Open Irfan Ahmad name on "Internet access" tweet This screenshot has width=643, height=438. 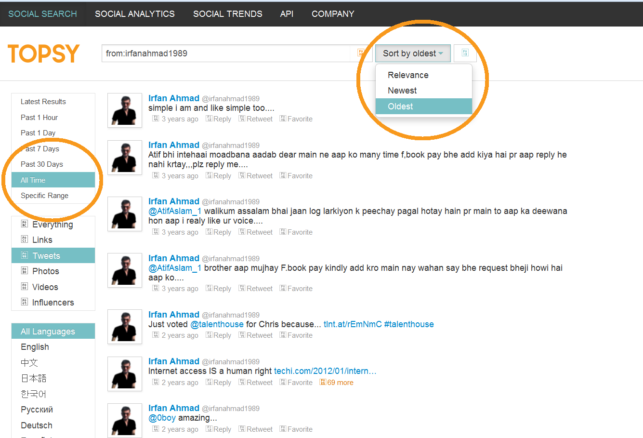[174, 361]
